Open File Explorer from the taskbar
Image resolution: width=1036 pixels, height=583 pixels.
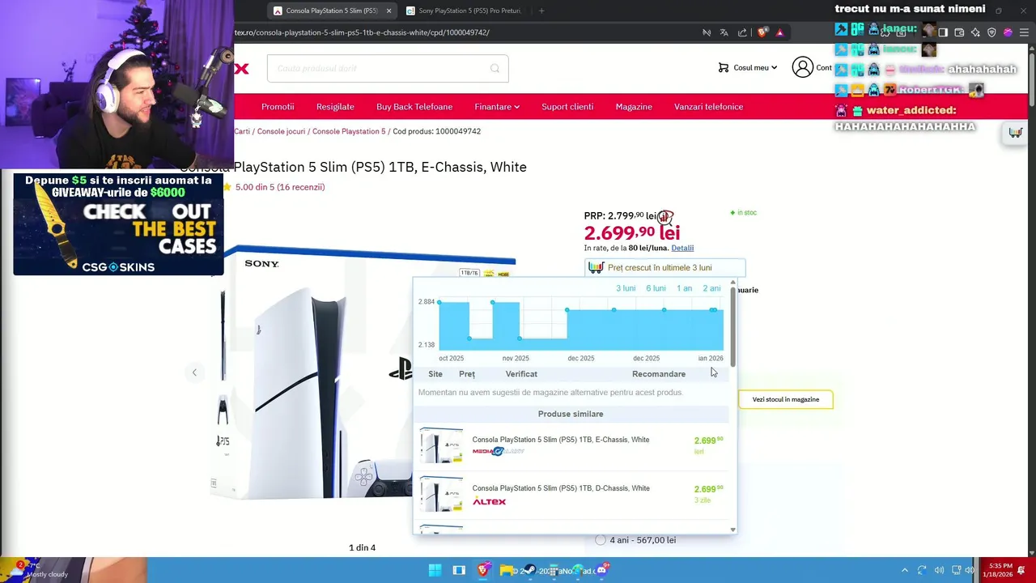click(x=507, y=570)
